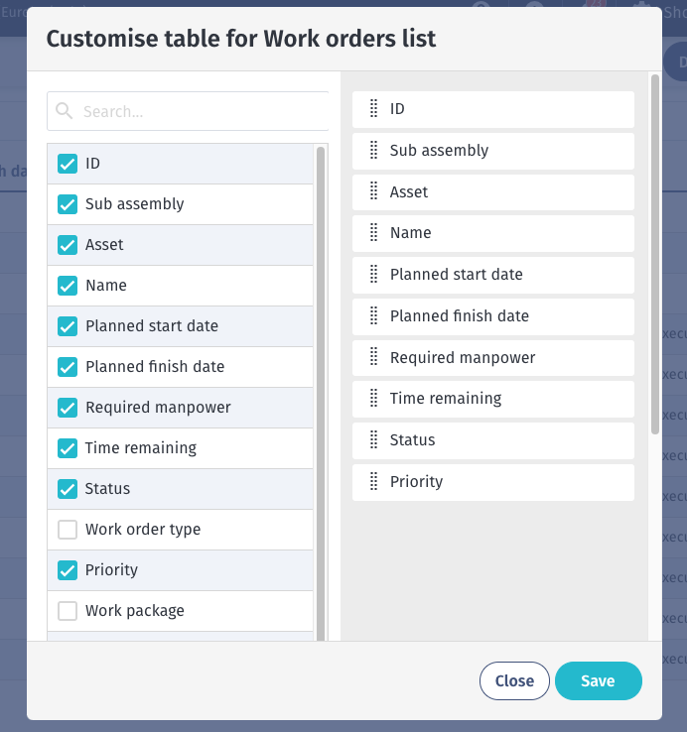Click the selected columns panel scrollbar

point(655,255)
